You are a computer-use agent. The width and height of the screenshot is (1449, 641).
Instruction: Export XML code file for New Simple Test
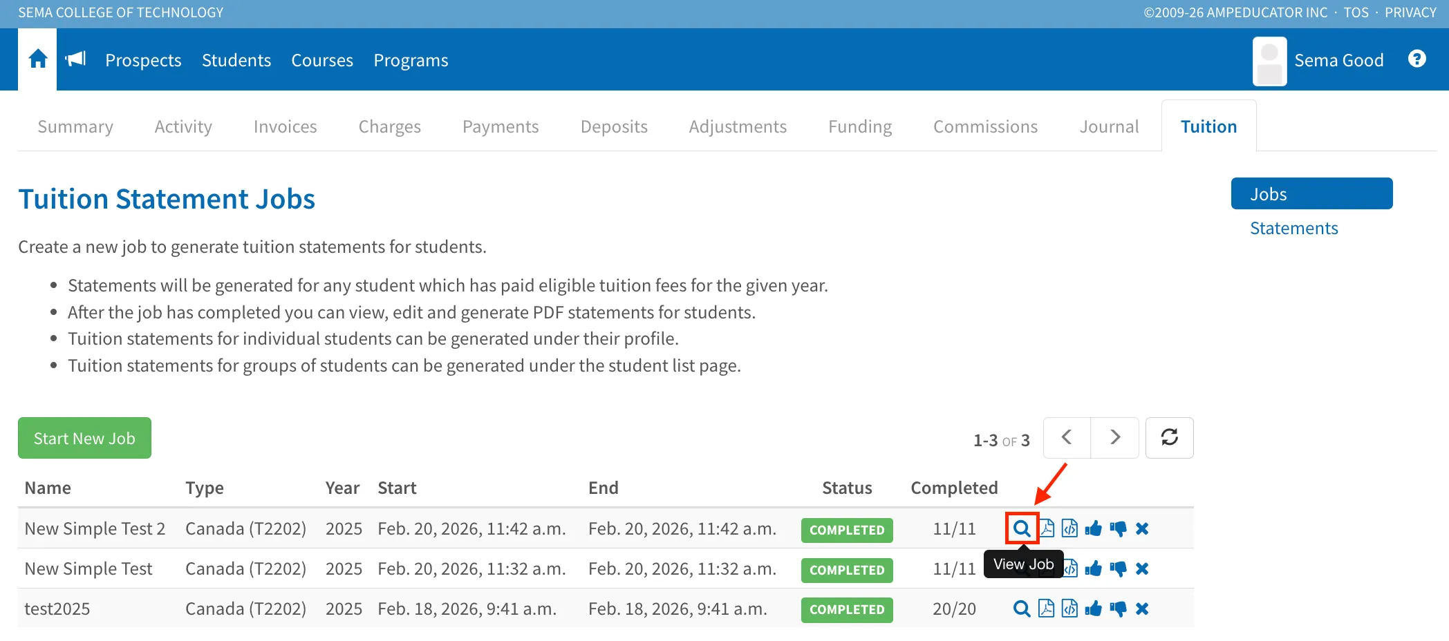pyautogui.click(x=1071, y=569)
